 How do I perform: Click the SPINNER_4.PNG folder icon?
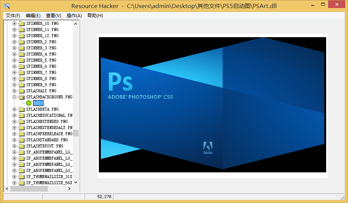[21, 54]
